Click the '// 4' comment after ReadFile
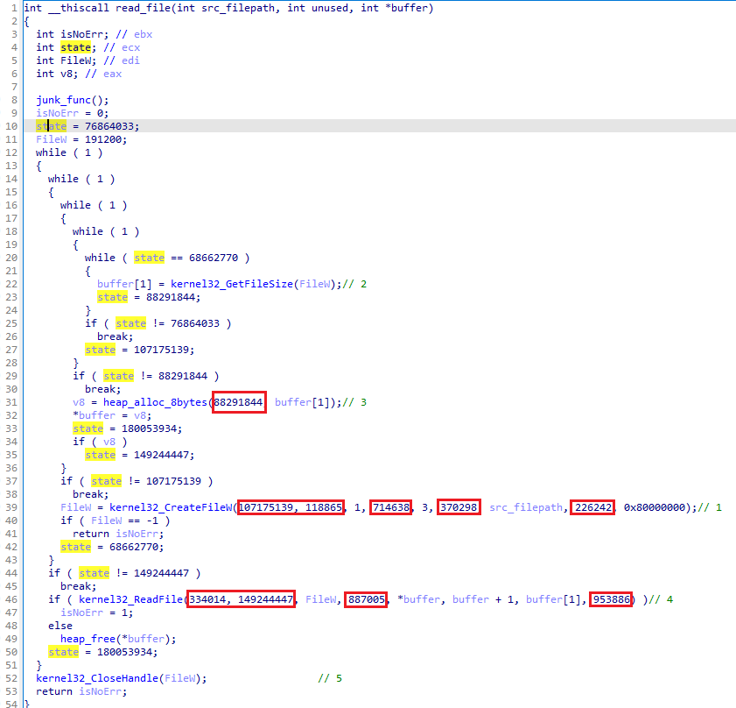736x708 pixels. [661, 600]
